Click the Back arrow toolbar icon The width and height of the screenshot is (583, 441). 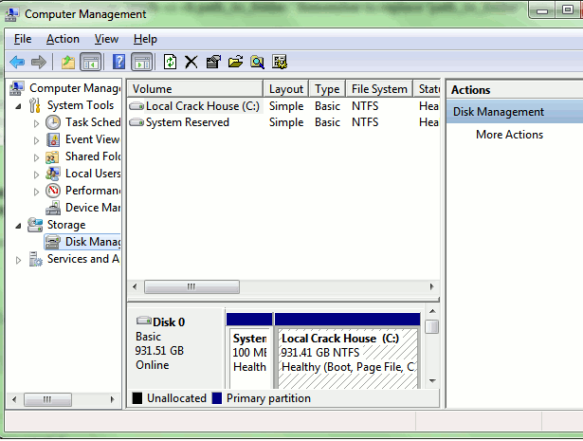[x=17, y=62]
